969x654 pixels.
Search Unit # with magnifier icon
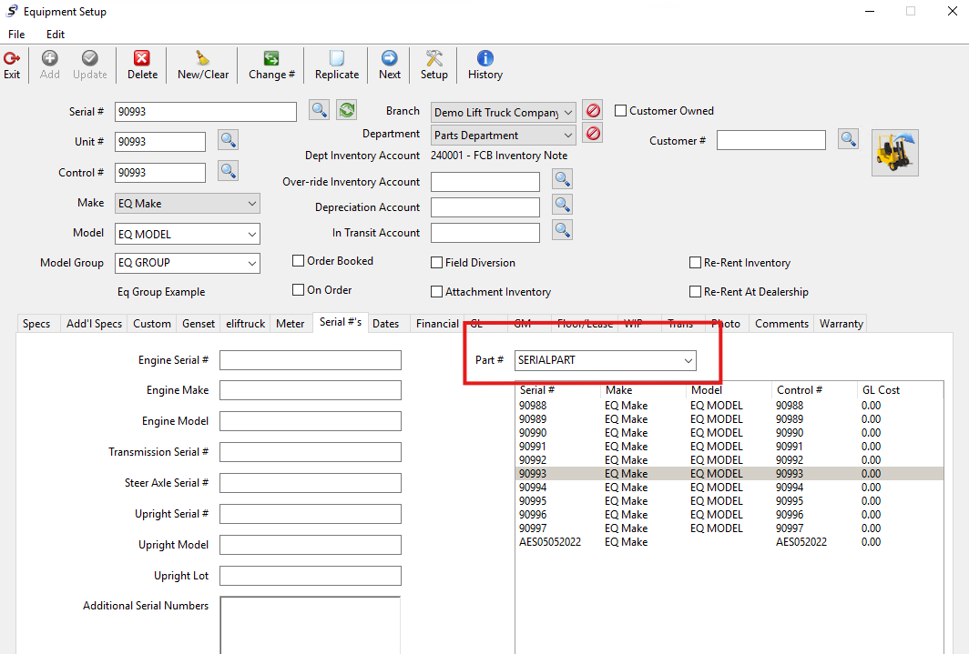click(x=228, y=140)
